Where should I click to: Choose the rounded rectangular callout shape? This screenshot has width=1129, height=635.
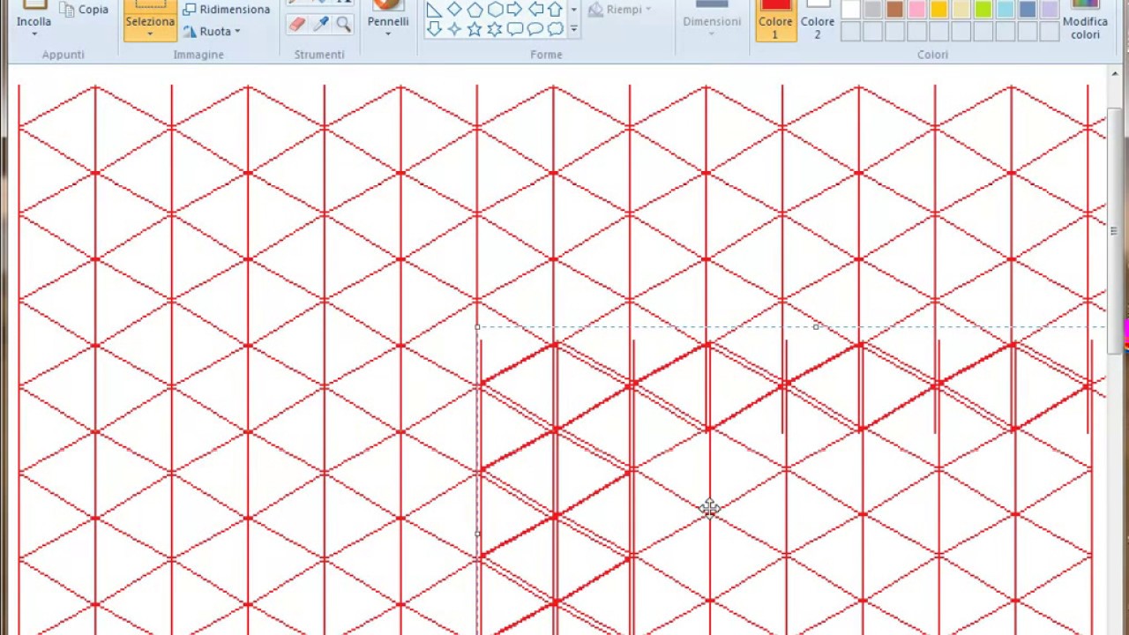515,29
